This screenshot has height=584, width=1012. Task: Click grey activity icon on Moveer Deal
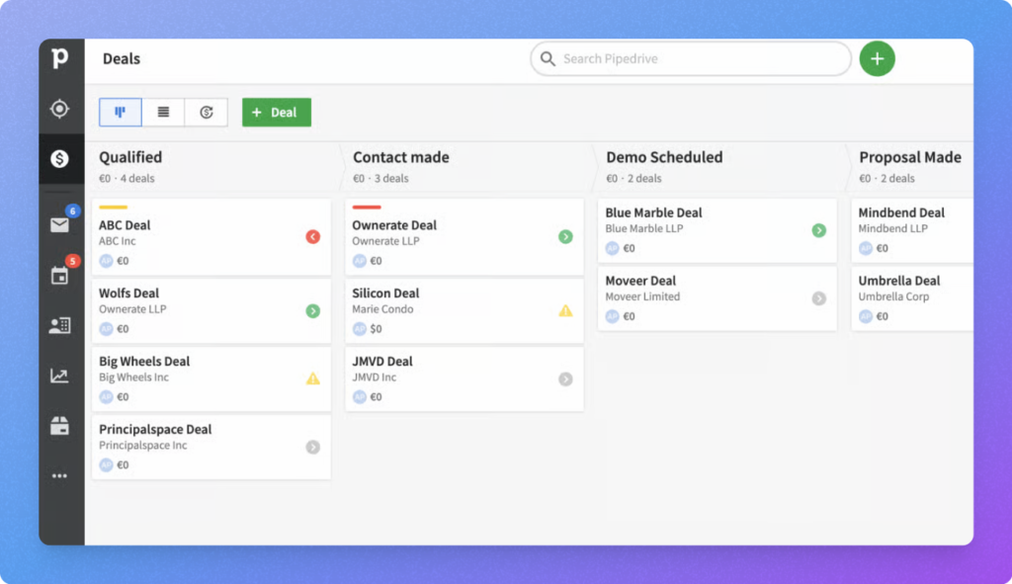tap(819, 298)
